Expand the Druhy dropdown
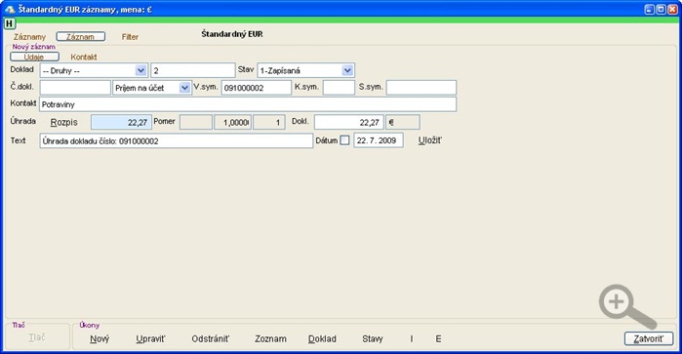Viewport: 682px width, 354px height. (x=140, y=70)
